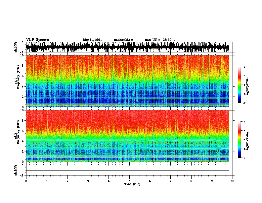Click the 'station=MAM' label
The image size is (262, 203).
pyautogui.click(x=123, y=40)
